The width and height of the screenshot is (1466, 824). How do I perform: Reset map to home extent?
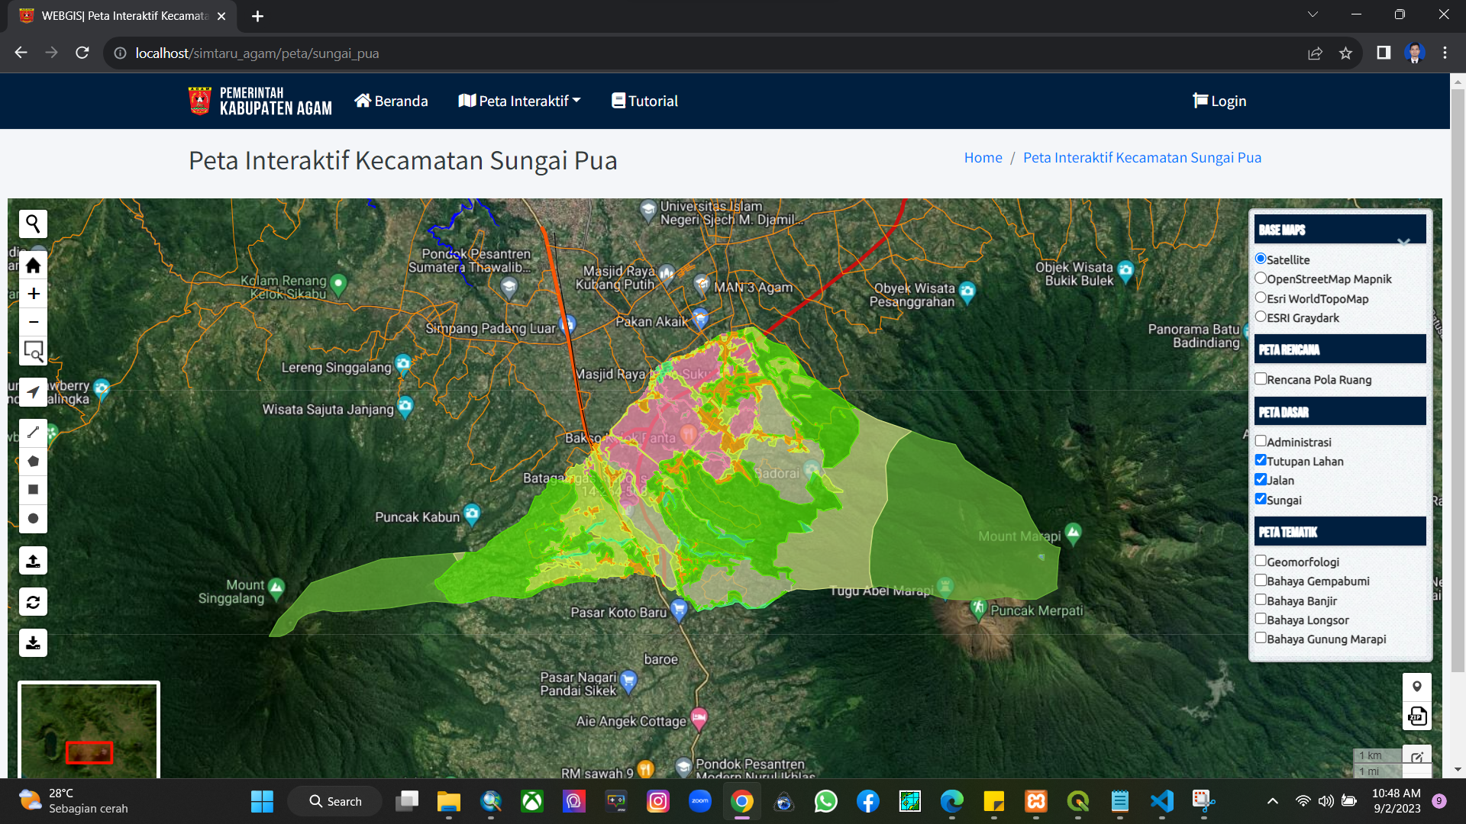33,266
